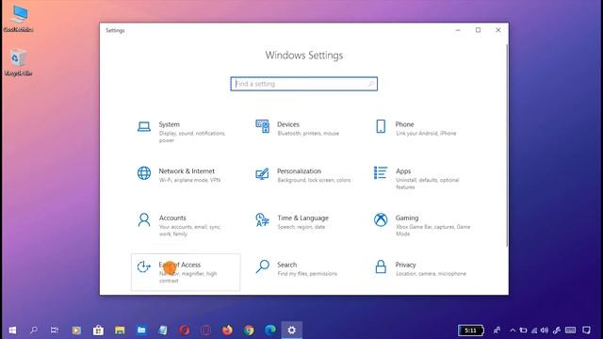Viewport: 603px width, 339px height.
Task: Open Ease of Access icon
Action: pyautogui.click(x=144, y=266)
